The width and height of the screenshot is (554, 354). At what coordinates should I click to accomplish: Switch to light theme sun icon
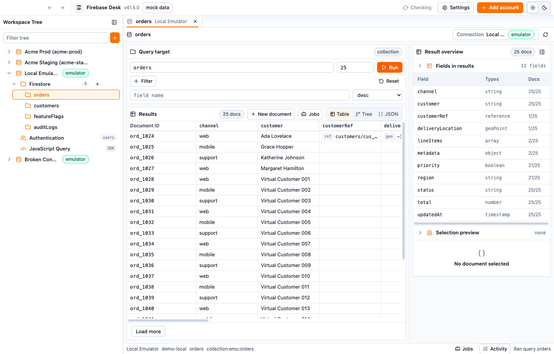[x=533, y=8]
